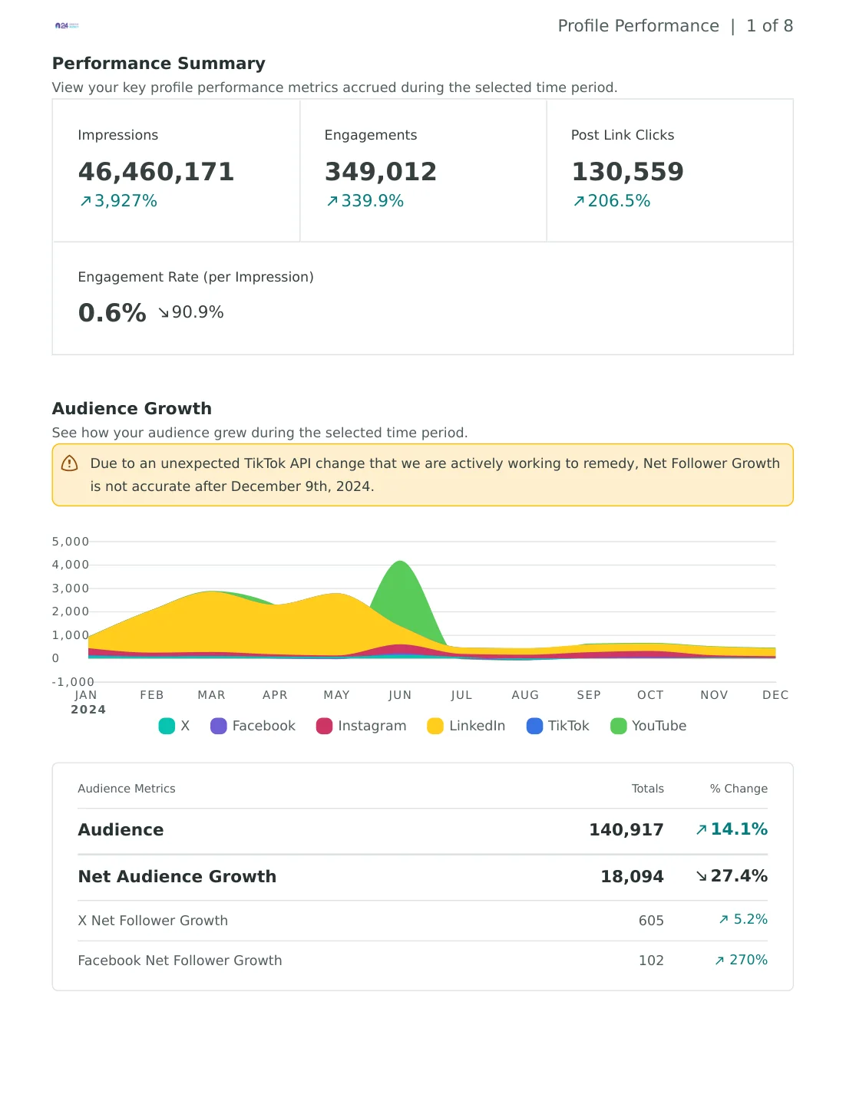The height and width of the screenshot is (1094, 846).
Task: Click the 102 Facebook follower growth total
Action: click(651, 961)
